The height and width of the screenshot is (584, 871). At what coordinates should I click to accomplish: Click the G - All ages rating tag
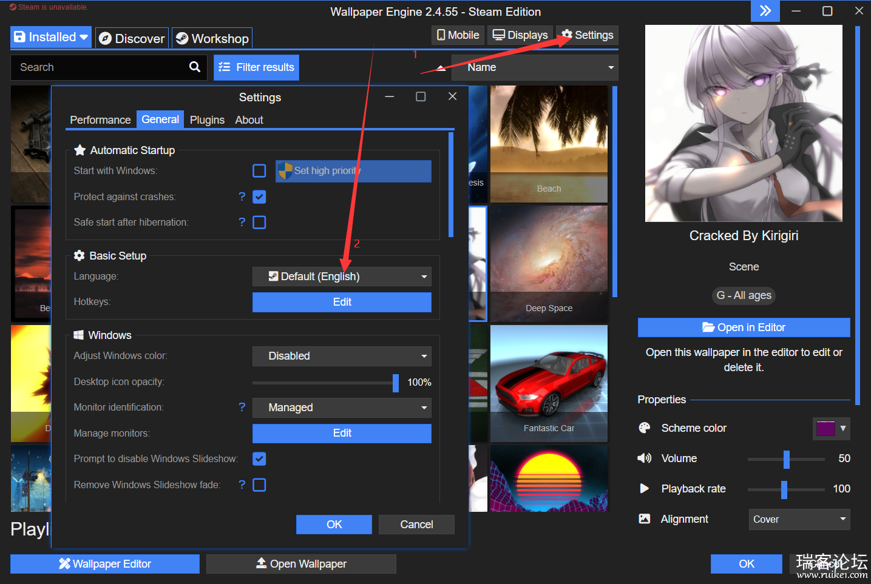coord(744,295)
